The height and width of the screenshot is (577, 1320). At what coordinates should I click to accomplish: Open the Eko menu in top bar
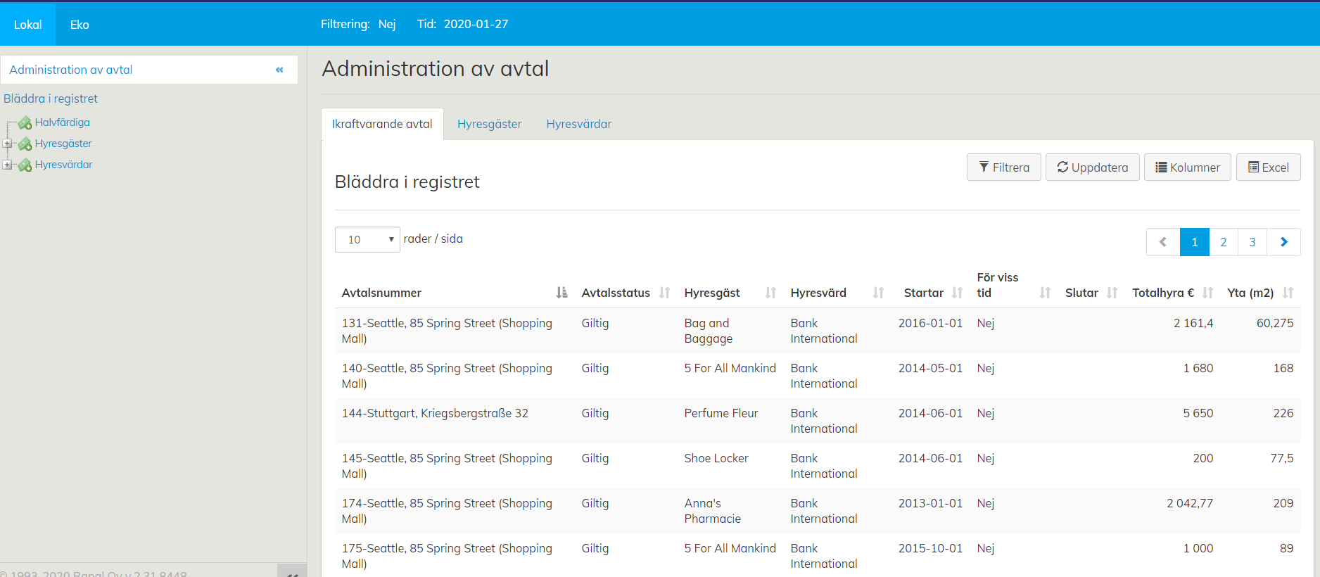pos(80,25)
